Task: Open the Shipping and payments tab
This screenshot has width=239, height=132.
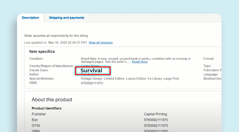Action: click(66, 18)
